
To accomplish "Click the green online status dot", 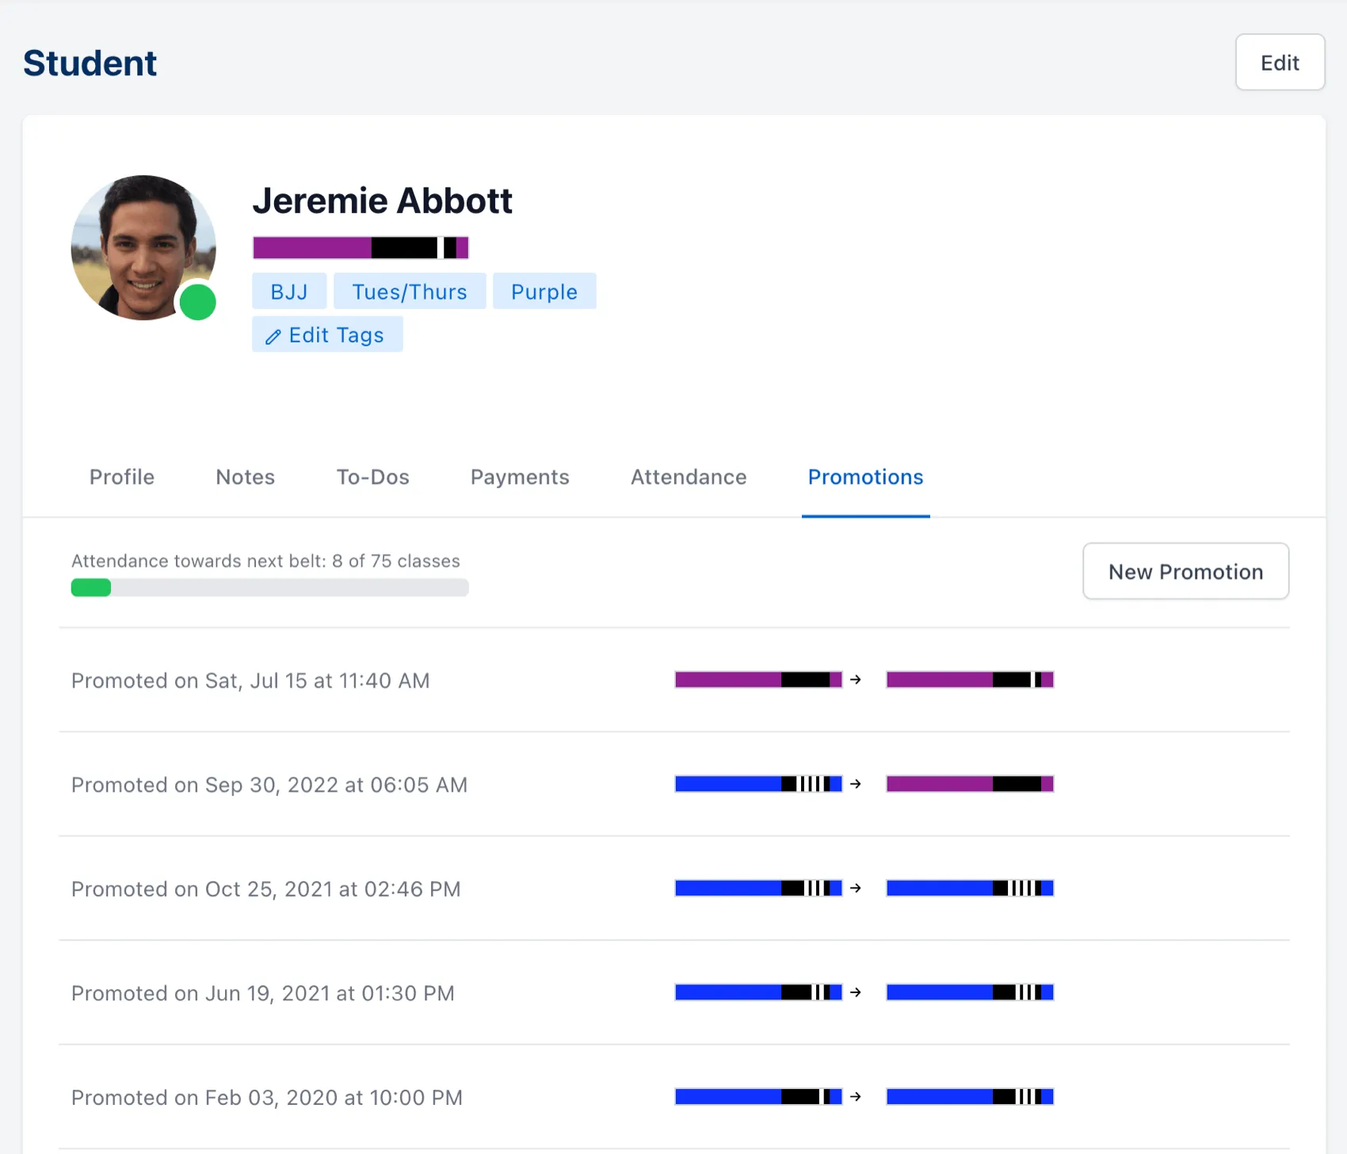I will [197, 302].
